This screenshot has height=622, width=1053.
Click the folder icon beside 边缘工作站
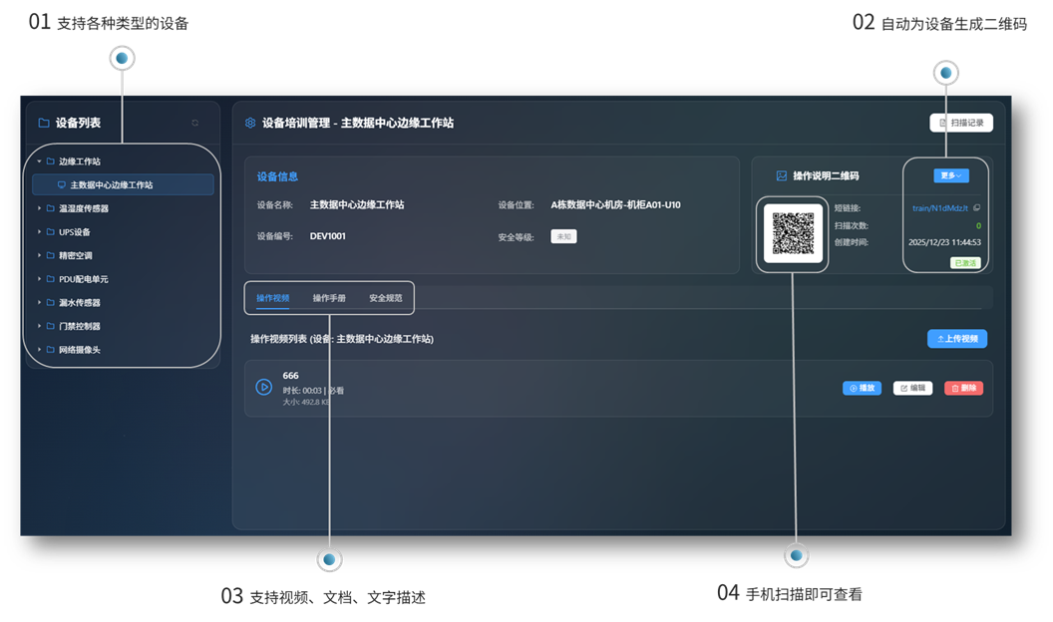[x=51, y=159]
